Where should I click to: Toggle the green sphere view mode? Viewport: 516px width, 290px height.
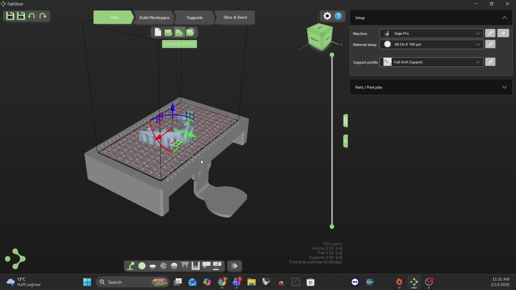[x=142, y=266]
